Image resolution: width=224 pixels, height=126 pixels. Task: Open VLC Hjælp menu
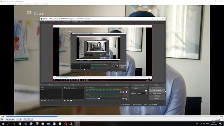coord(46,4)
